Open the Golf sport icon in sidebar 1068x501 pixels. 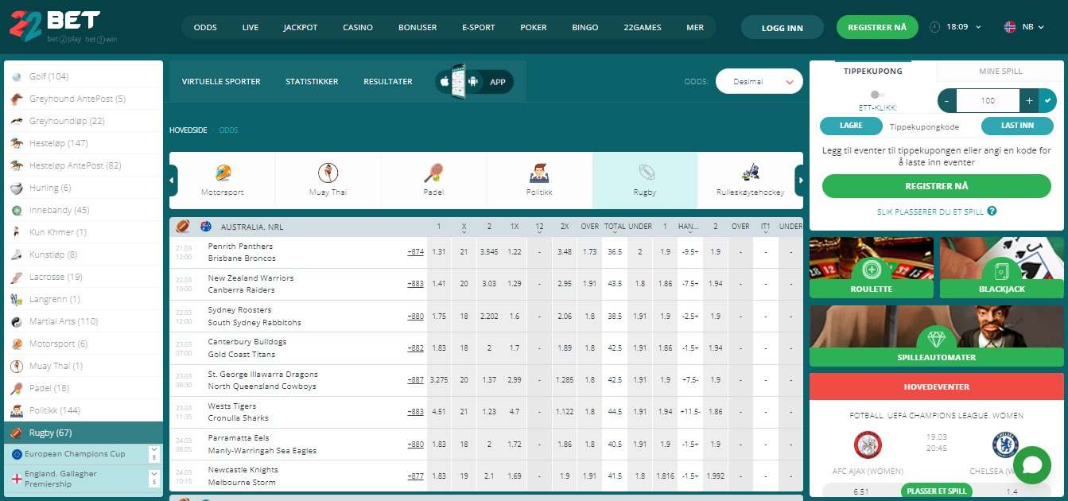pyautogui.click(x=16, y=77)
